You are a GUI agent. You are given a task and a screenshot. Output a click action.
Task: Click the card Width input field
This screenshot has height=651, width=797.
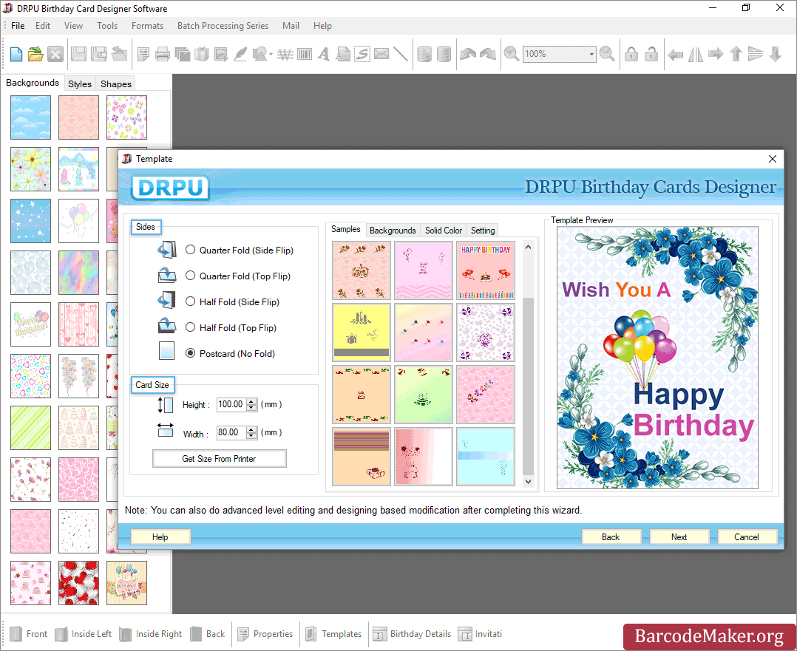(231, 432)
